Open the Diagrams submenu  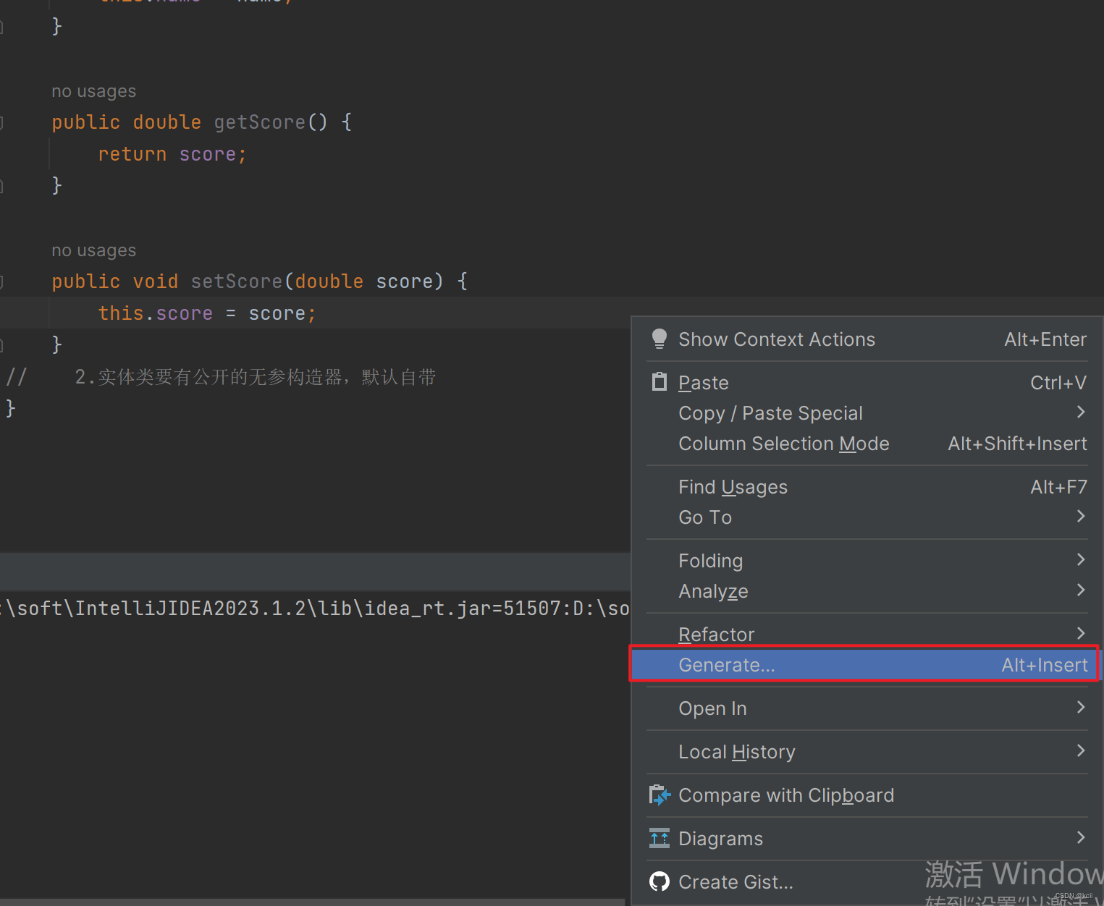click(x=867, y=839)
